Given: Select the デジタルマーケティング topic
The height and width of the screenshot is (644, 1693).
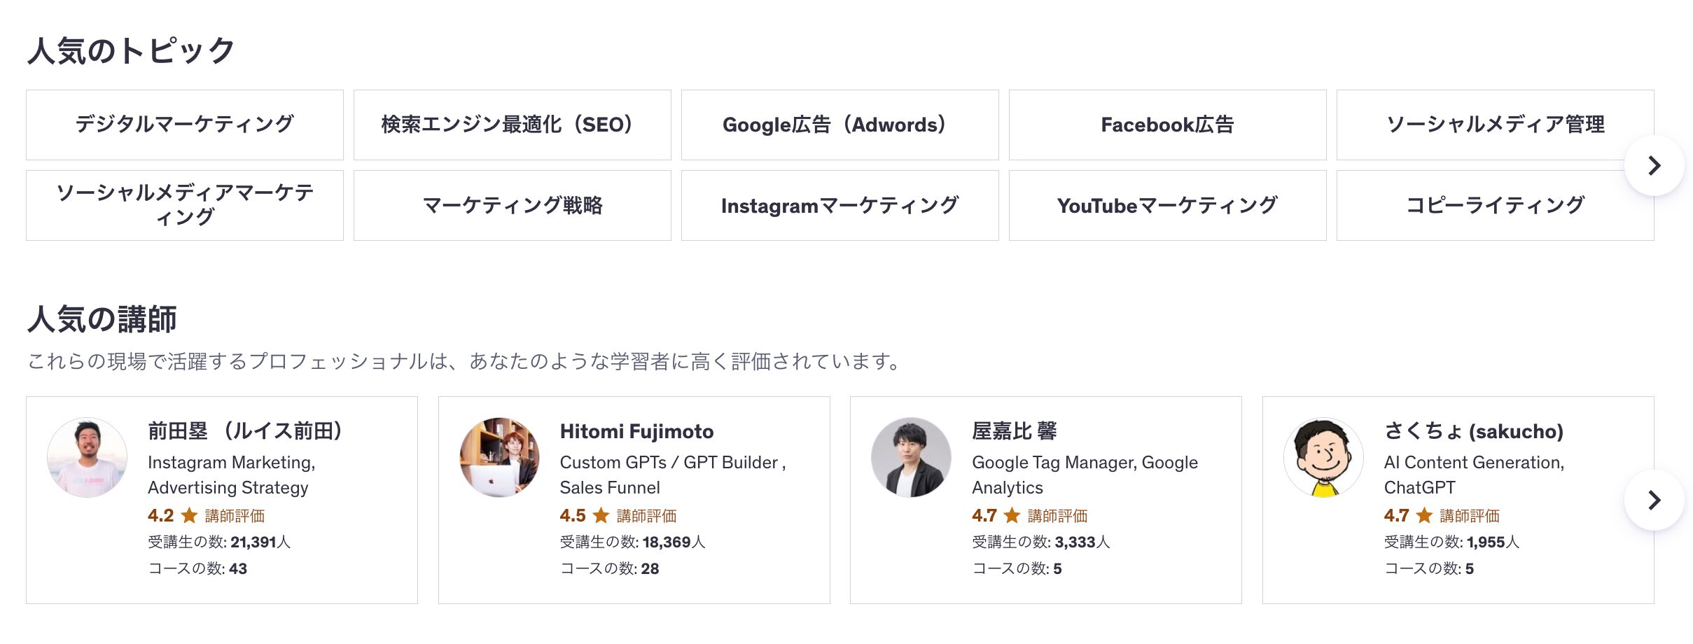Looking at the screenshot, I should pyautogui.click(x=185, y=125).
